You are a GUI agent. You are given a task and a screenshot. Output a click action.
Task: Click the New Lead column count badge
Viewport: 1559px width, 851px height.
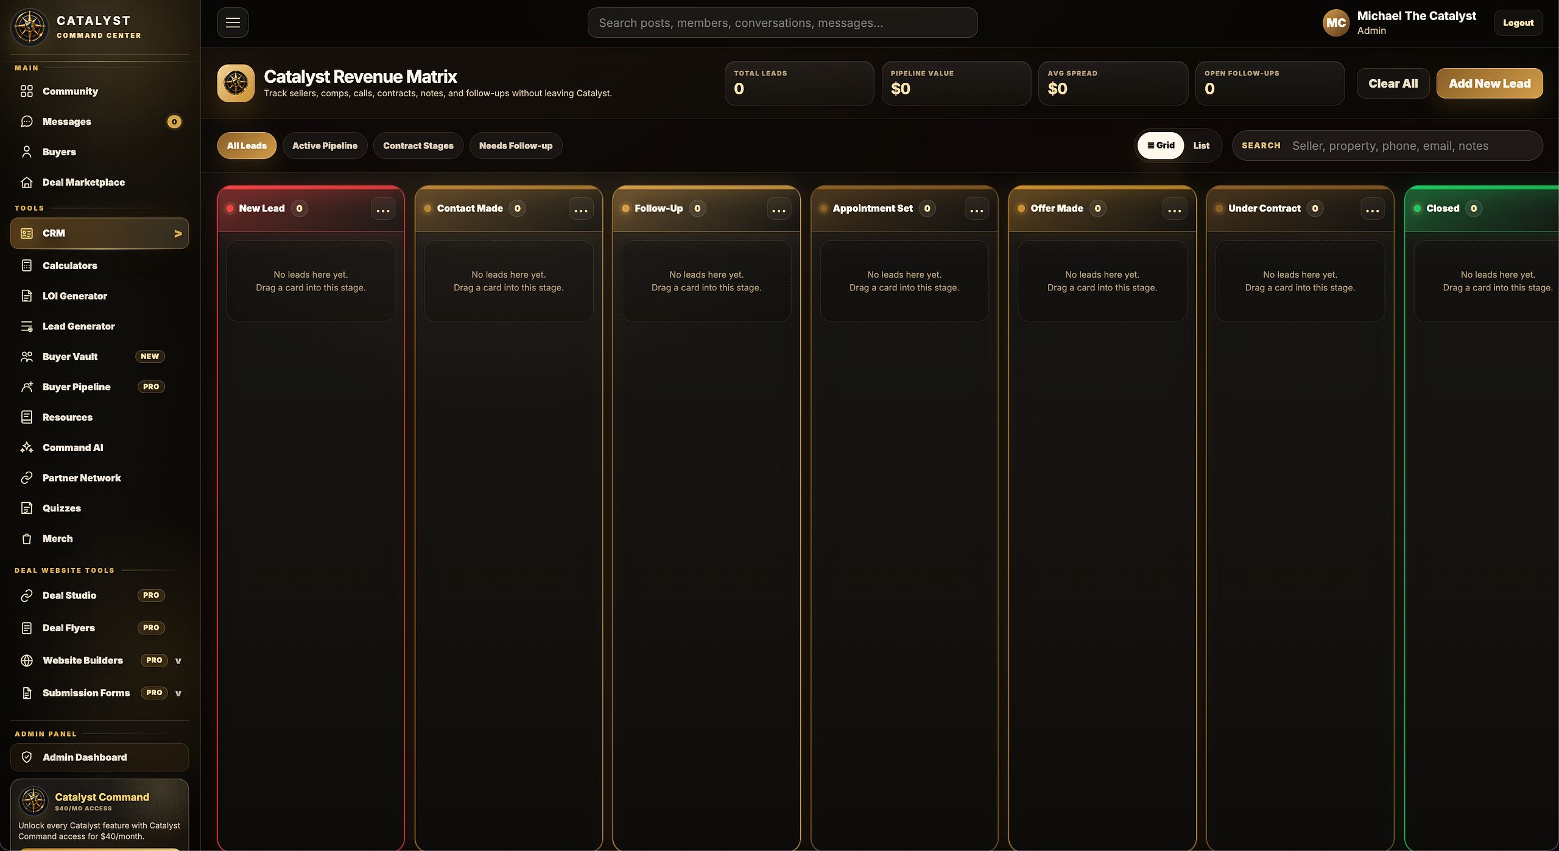[x=299, y=208]
